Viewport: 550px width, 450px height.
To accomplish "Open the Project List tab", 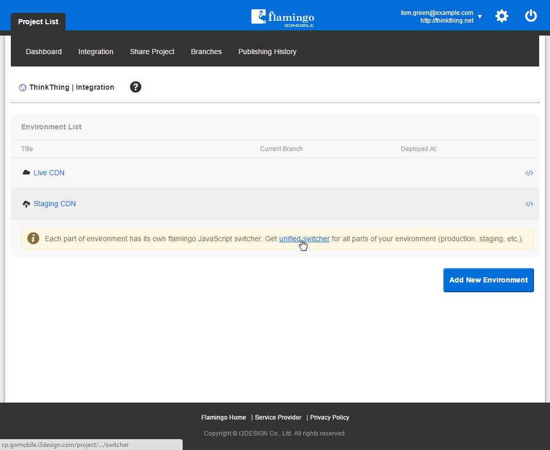I will click(x=38, y=22).
